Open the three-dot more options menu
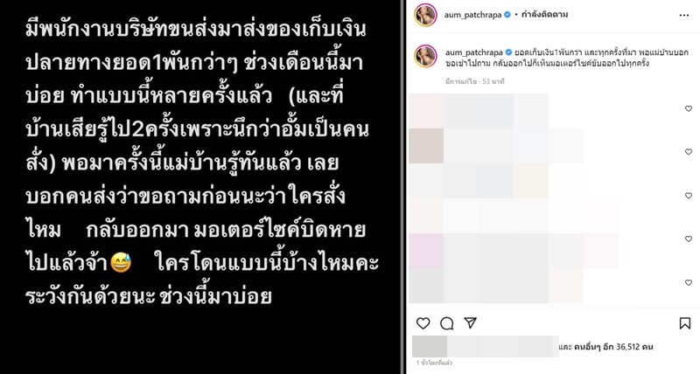This screenshot has height=374, width=700. click(x=684, y=15)
